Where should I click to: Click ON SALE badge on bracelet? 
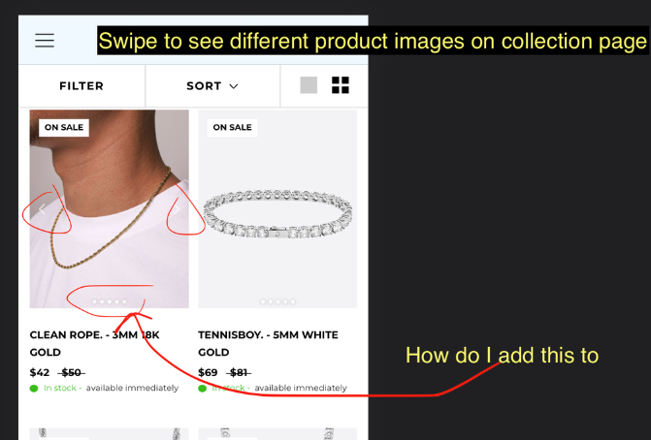tap(232, 127)
